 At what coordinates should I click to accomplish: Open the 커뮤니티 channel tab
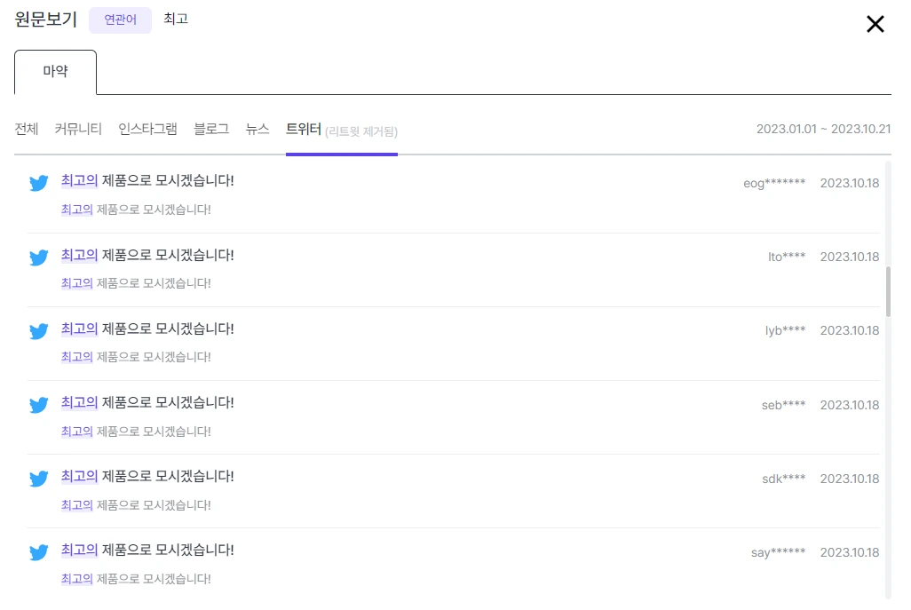point(77,128)
